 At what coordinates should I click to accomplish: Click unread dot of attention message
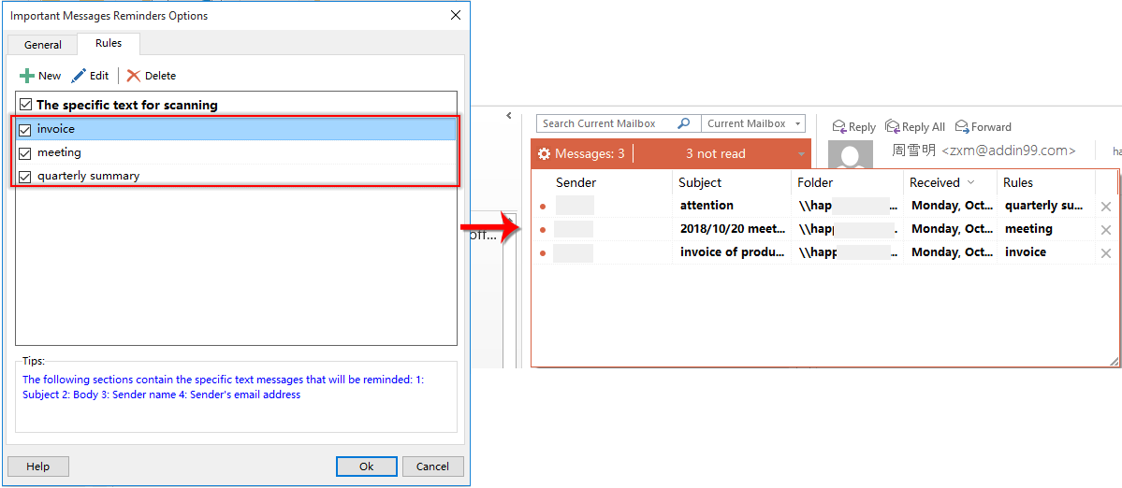coord(543,207)
